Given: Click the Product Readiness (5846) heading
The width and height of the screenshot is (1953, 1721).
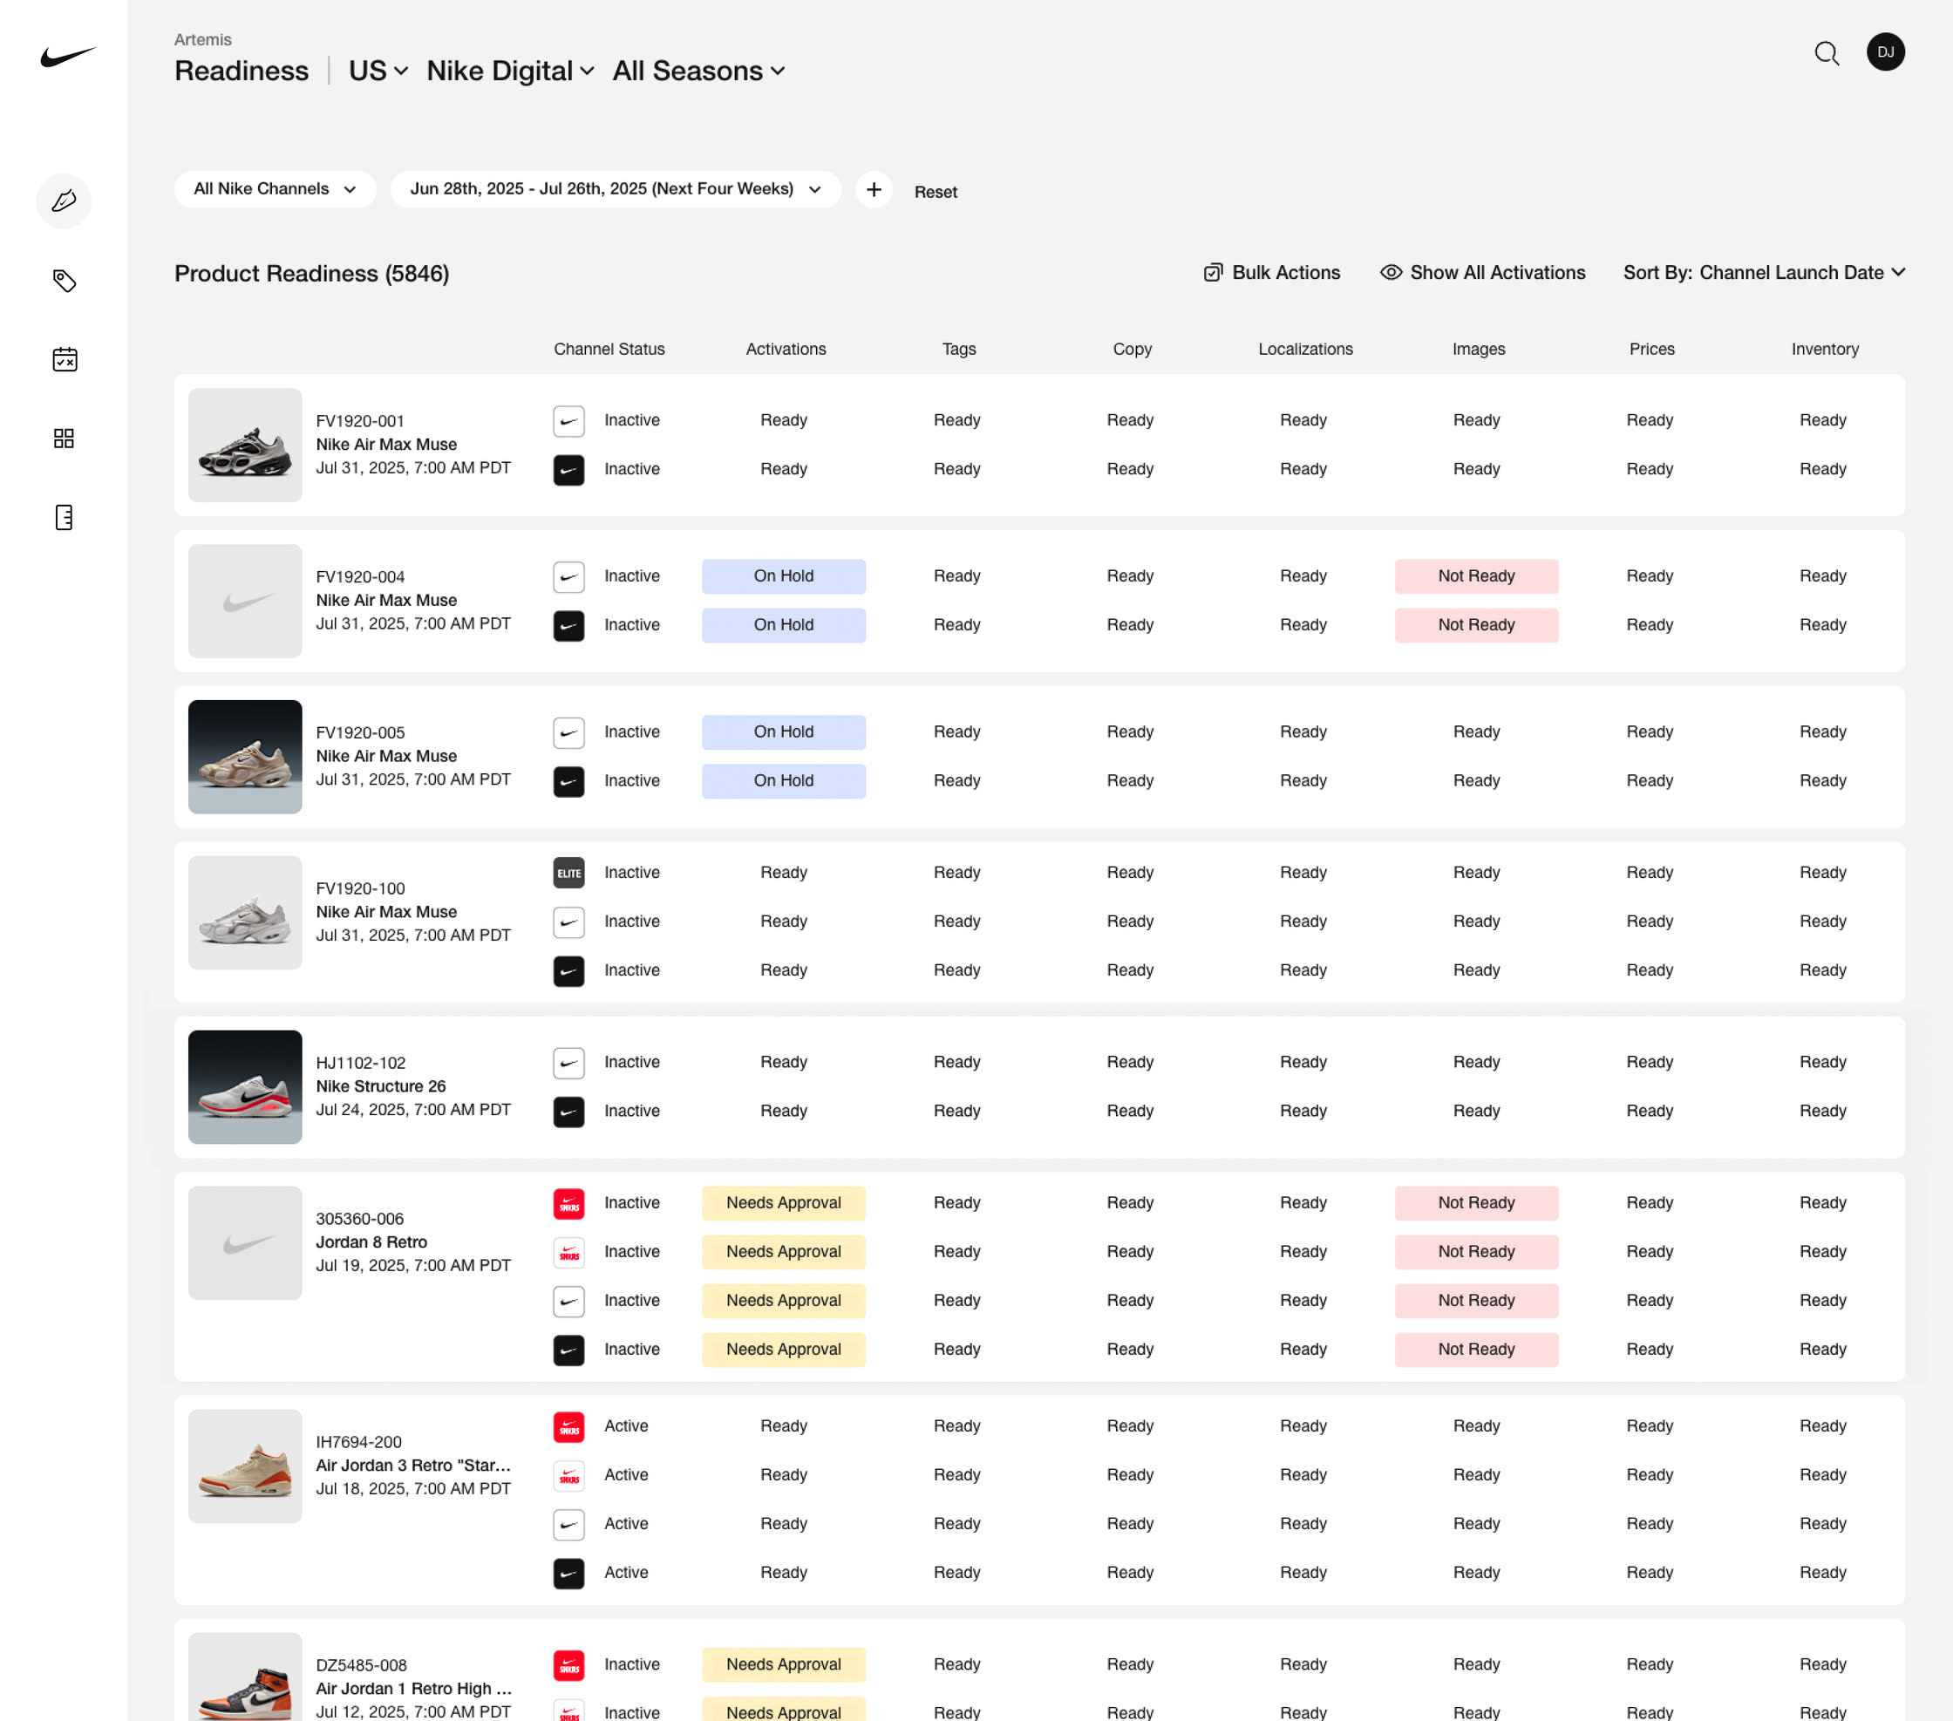Looking at the screenshot, I should coord(311,273).
